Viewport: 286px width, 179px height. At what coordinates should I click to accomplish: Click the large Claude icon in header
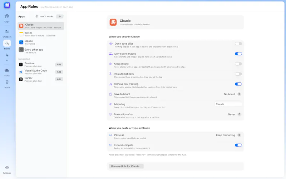(x=113, y=22)
